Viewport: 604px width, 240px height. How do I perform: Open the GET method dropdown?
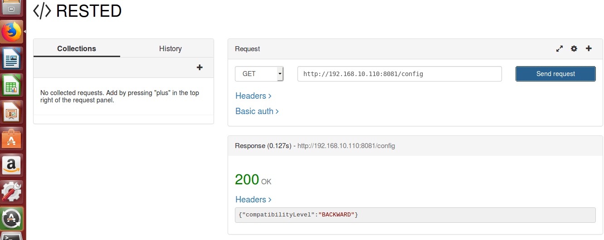click(x=259, y=74)
